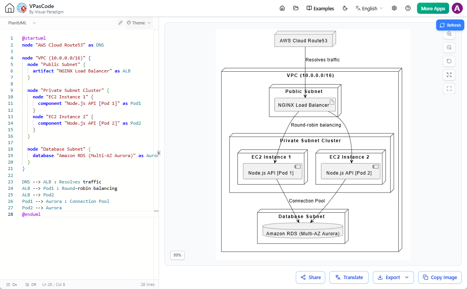Enter fullscreen diagram preview
Image resolution: width=467 pixels, height=289 pixels.
[449, 88]
